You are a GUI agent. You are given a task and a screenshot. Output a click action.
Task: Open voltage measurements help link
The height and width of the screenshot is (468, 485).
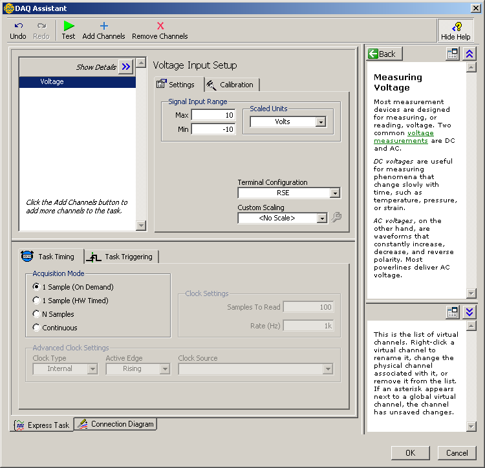[404, 136]
